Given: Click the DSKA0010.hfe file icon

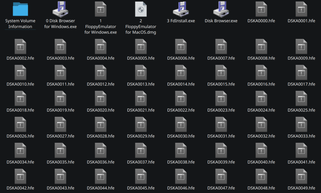Looking at the screenshot, I should [20, 72].
